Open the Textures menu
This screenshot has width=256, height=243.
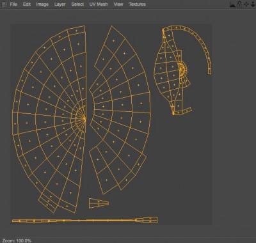[x=138, y=4]
